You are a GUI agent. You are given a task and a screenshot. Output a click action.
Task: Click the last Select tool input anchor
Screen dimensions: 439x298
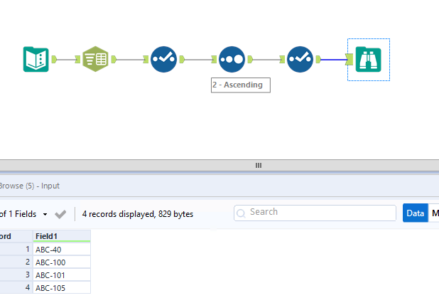[282, 60]
